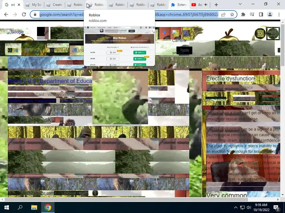Open Chrome's three-dot menu
Image resolution: width=285 pixels, height=213 pixels.
[x=279, y=14]
